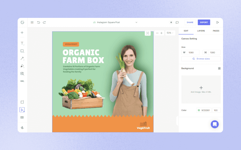This screenshot has width=241, height=150.
Task: Click the Export button
Action: pos(204,22)
